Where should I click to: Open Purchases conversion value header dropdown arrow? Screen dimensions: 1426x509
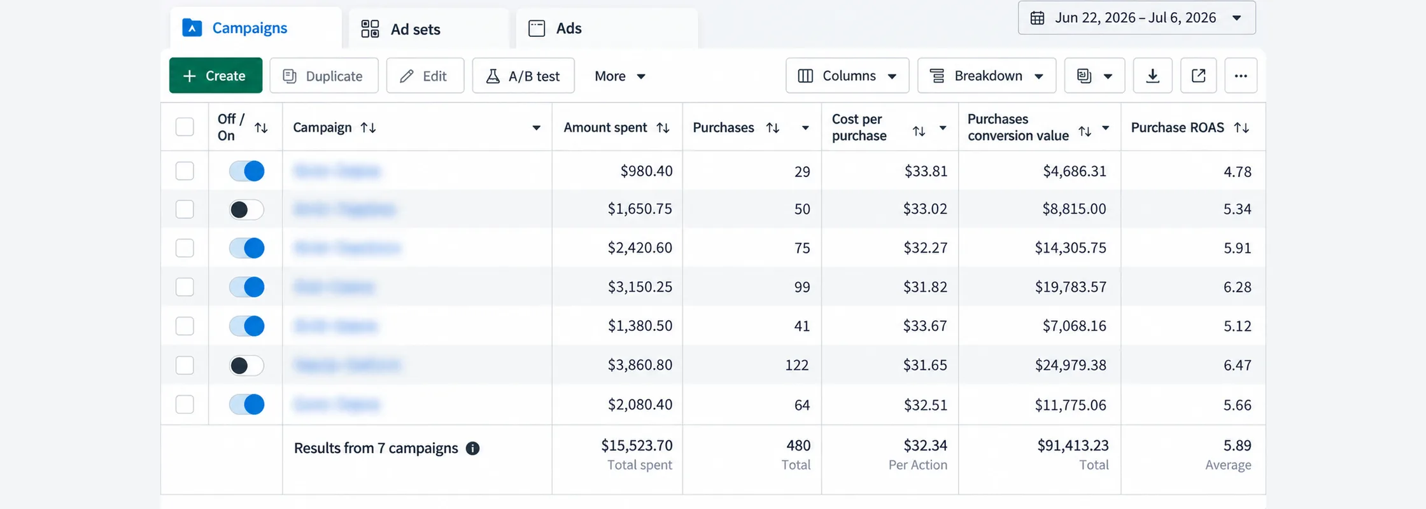1106,128
